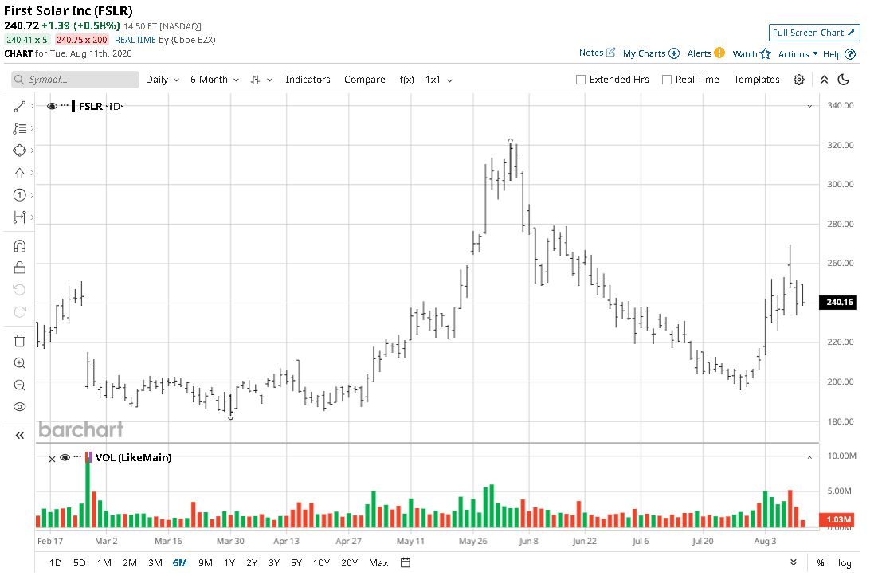
Task: Open the Compare menu
Action: 364,80
